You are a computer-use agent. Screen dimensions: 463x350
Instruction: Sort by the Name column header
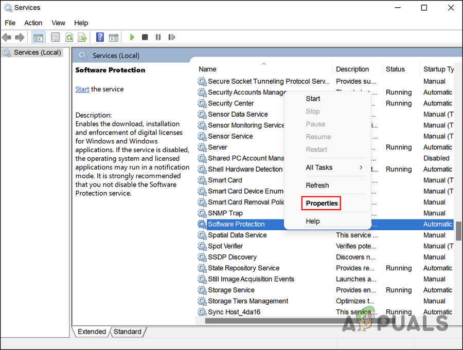(x=208, y=69)
